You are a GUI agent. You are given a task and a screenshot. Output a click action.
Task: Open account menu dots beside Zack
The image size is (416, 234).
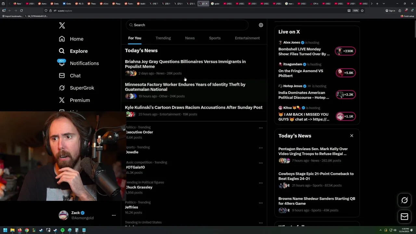[x=114, y=215]
